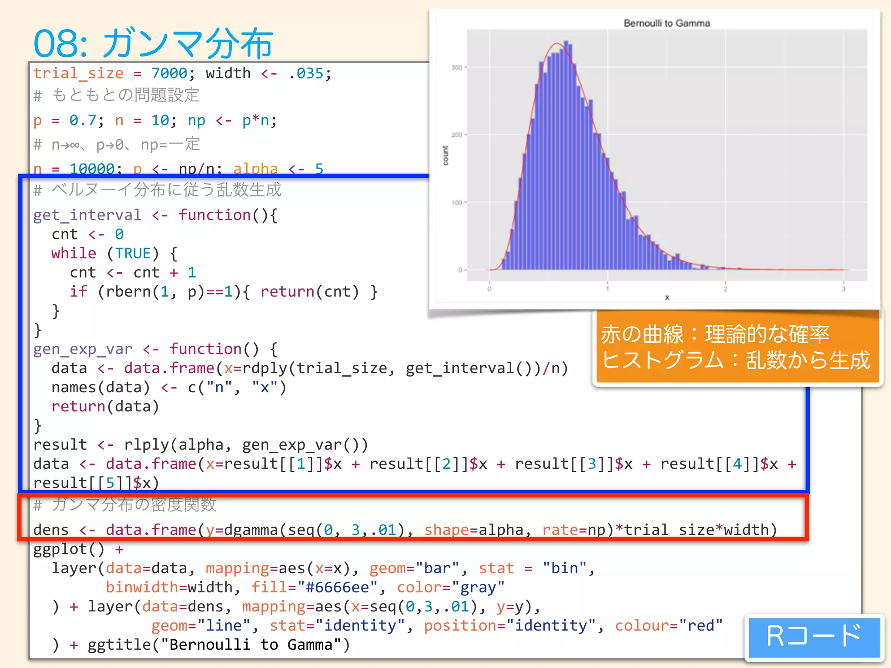Screen dimensions: 891x668
Task: Click the comment "# ガンマ分布の密度関数"
Action: 125,504
